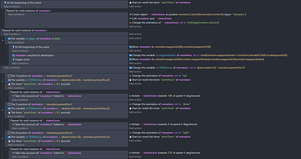
Task: Collapse the event setting animation to "right"
Action: 2,139
